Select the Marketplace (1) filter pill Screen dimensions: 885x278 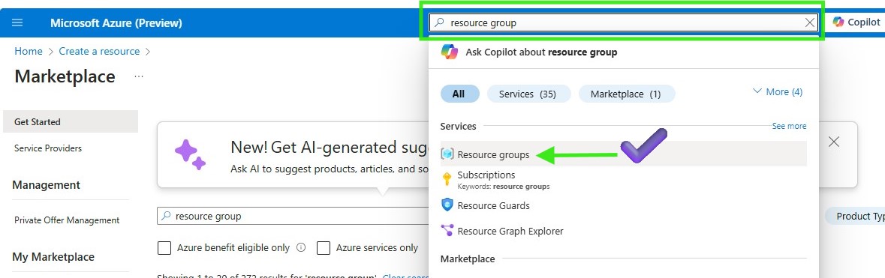(x=627, y=94)
